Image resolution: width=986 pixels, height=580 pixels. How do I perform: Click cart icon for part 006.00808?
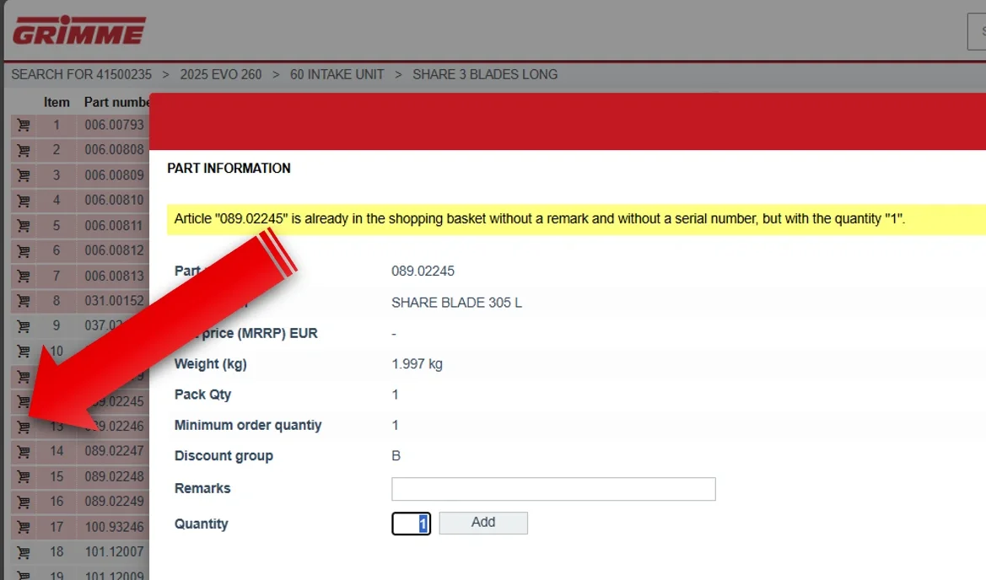(24, 150)
